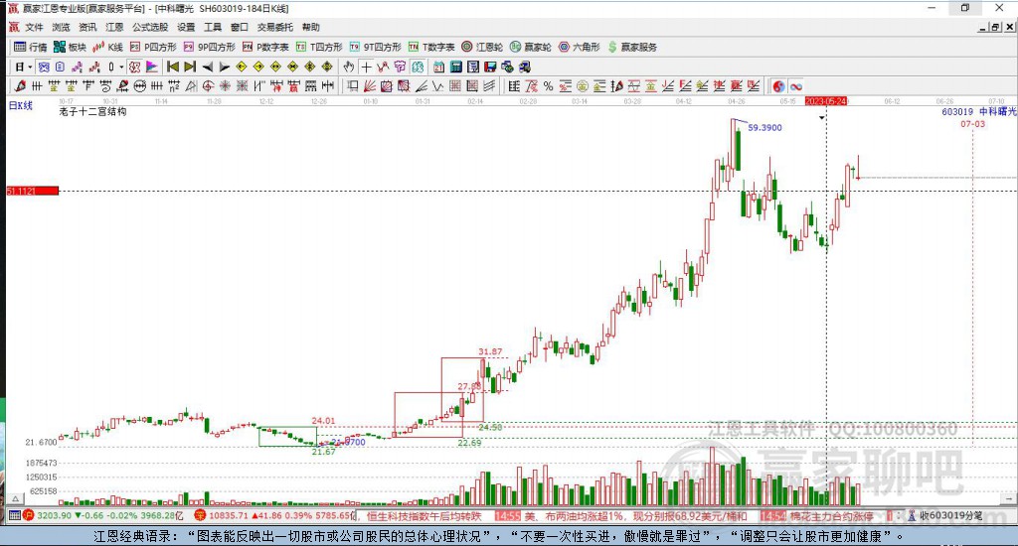Open the calculator icon

coord(455,67)
